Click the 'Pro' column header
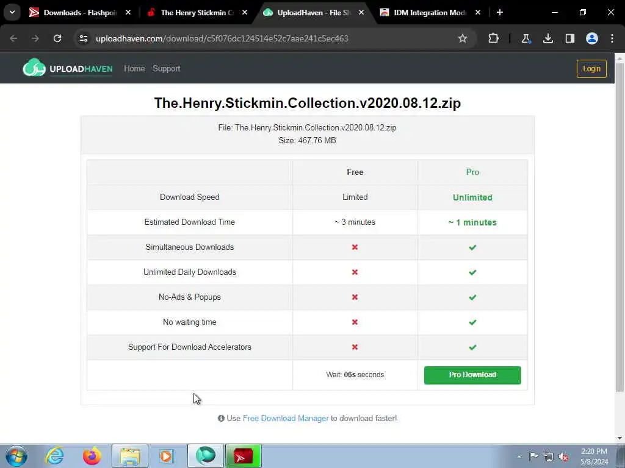 click(473, 172)
